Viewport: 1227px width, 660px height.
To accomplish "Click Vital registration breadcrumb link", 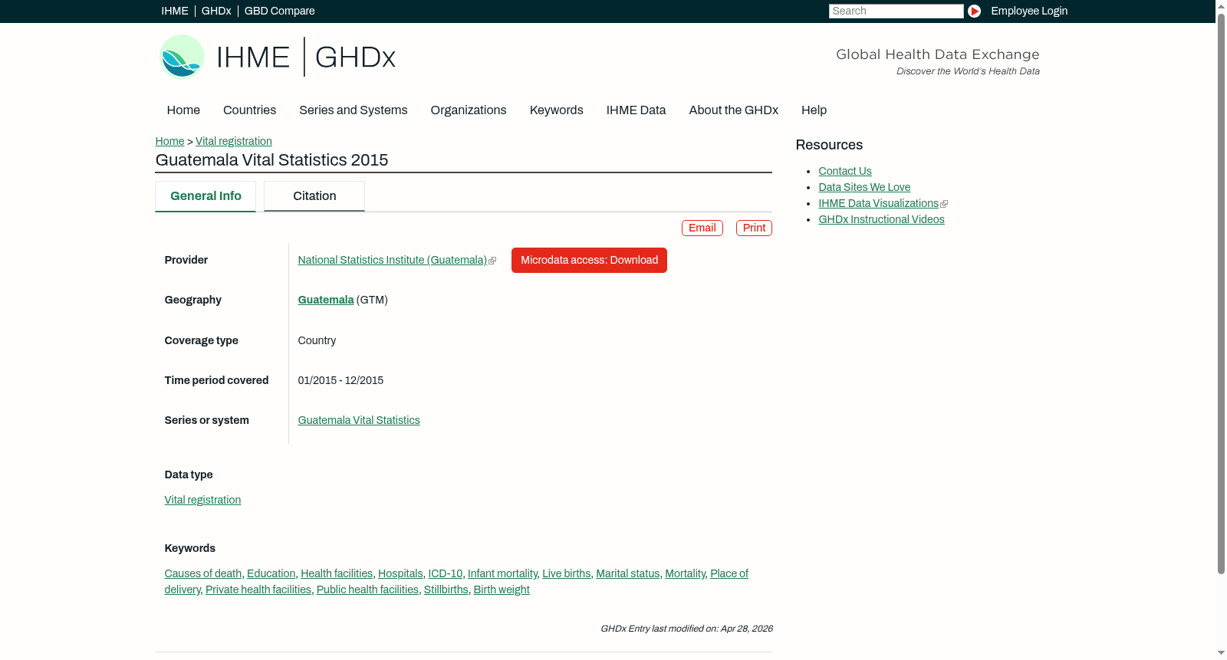I will (234, 141).
